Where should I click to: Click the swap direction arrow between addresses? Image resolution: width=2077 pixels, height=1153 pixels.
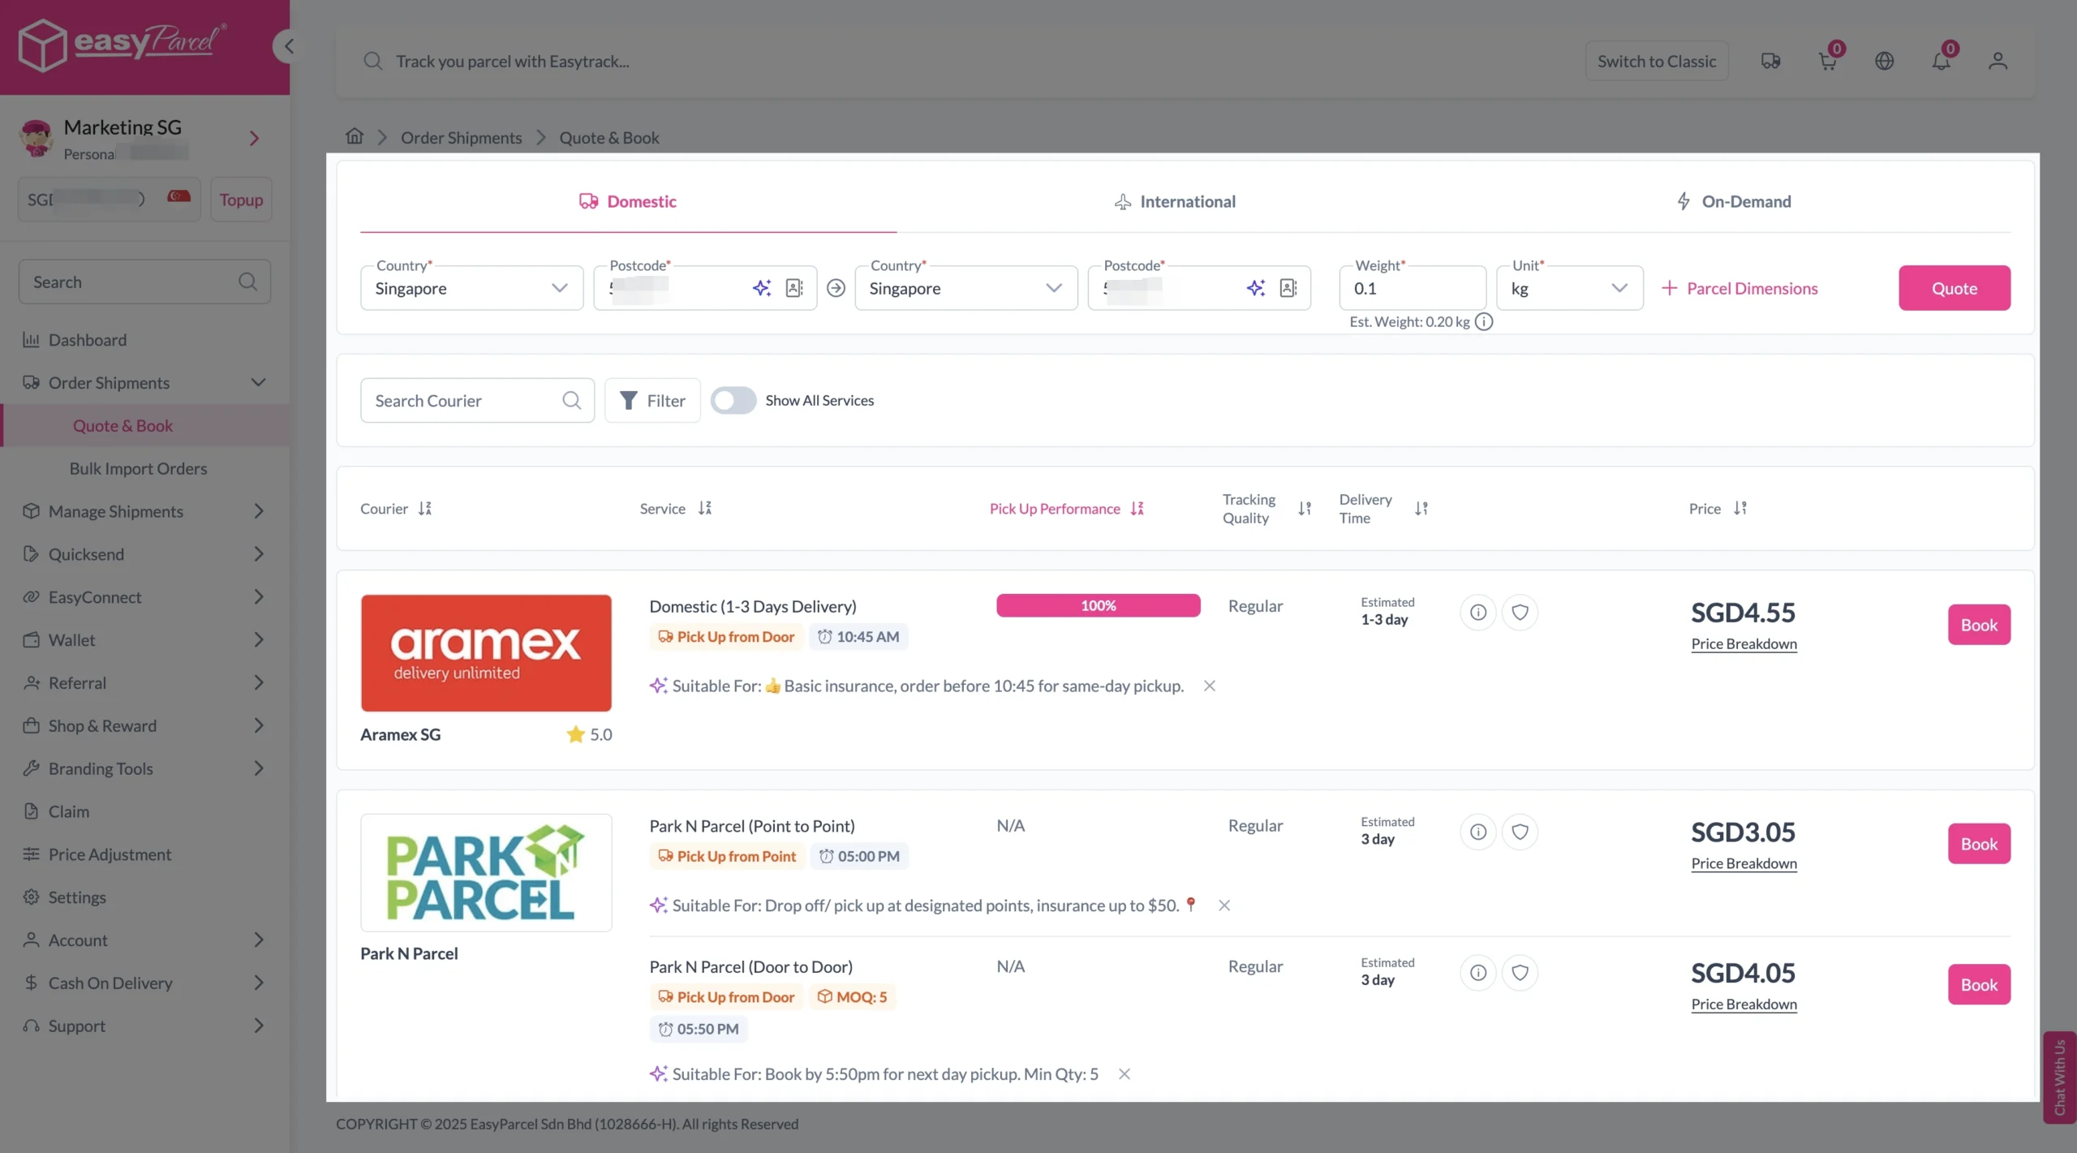836,288
